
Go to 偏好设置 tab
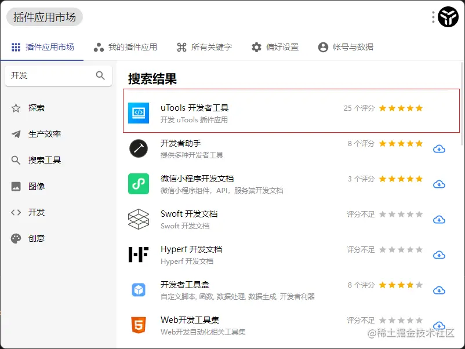pos(275,47)
